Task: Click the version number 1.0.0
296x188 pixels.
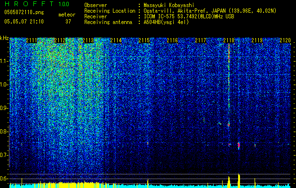Action: 64,4
